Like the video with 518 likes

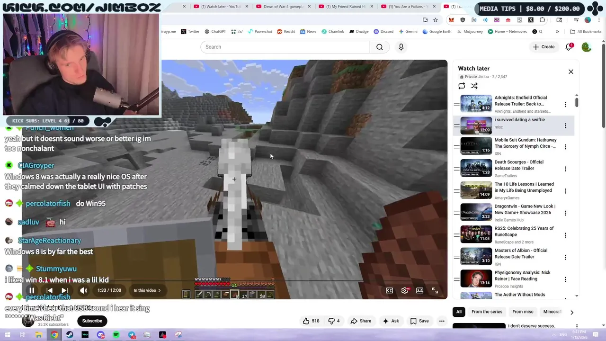point(311,321)
